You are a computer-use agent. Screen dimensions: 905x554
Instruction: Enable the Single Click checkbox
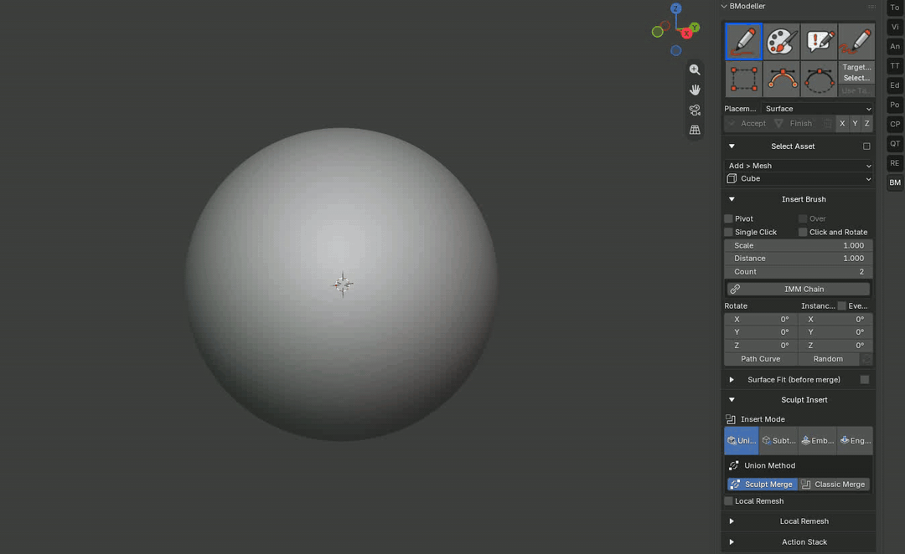point(728,232)
